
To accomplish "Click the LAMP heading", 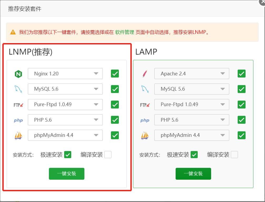I will coord(146,52).
